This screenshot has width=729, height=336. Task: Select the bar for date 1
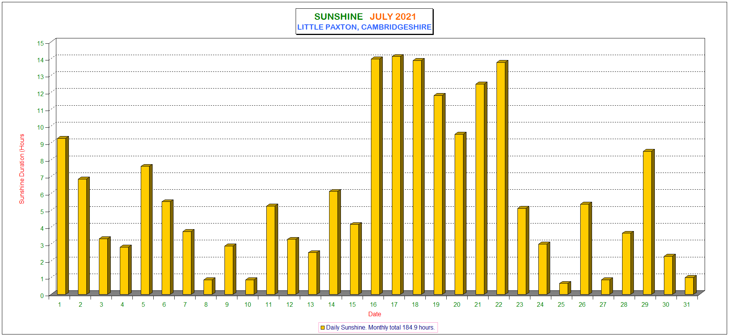(x=63, y=216)
